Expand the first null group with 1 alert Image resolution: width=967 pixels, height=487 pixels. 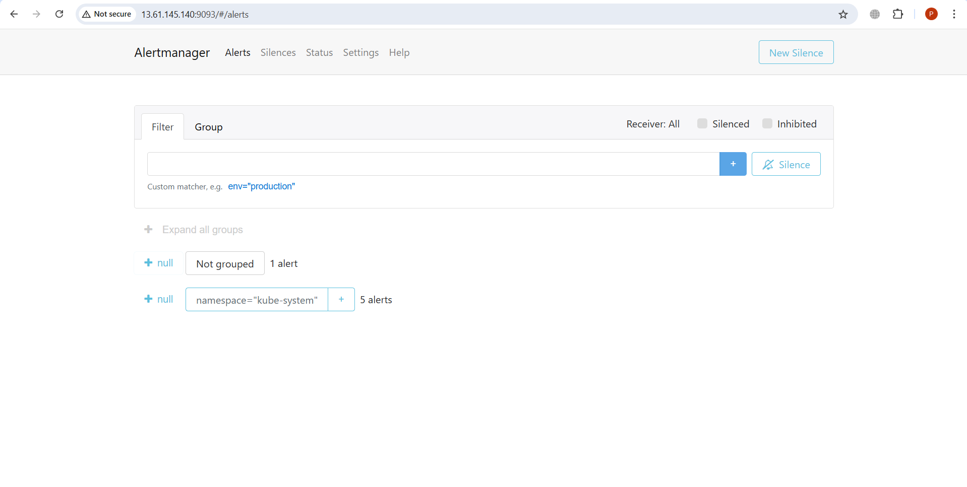158,262
